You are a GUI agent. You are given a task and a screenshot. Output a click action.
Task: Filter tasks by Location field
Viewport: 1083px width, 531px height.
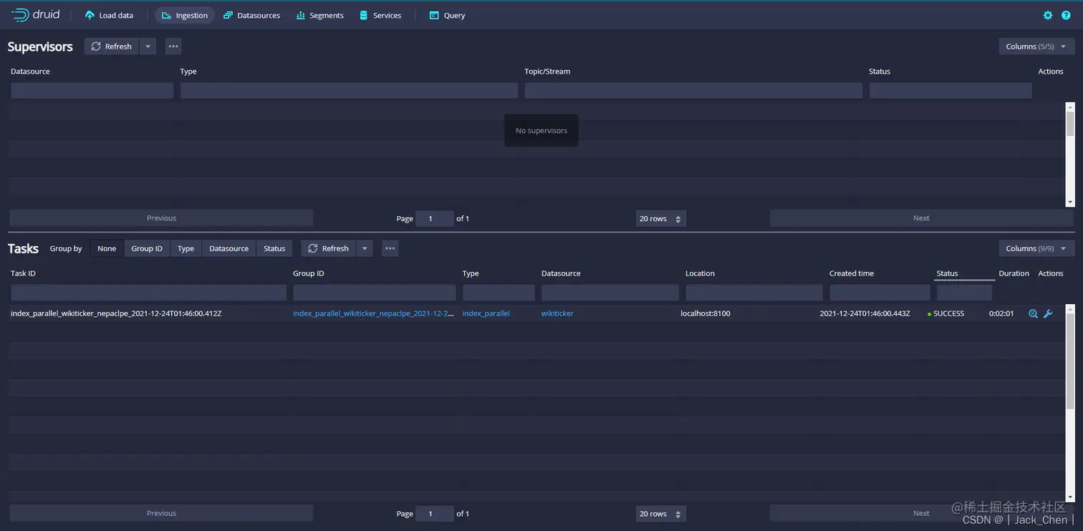tap(754, 292)
